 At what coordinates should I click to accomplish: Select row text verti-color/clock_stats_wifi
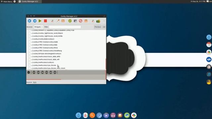coord(45,59)
